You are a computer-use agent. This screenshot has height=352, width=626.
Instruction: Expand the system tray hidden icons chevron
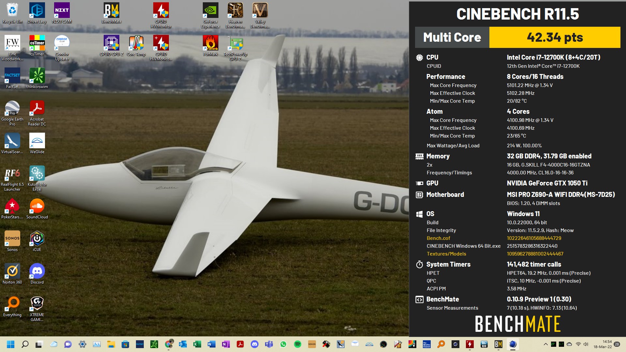coord(545,344)
